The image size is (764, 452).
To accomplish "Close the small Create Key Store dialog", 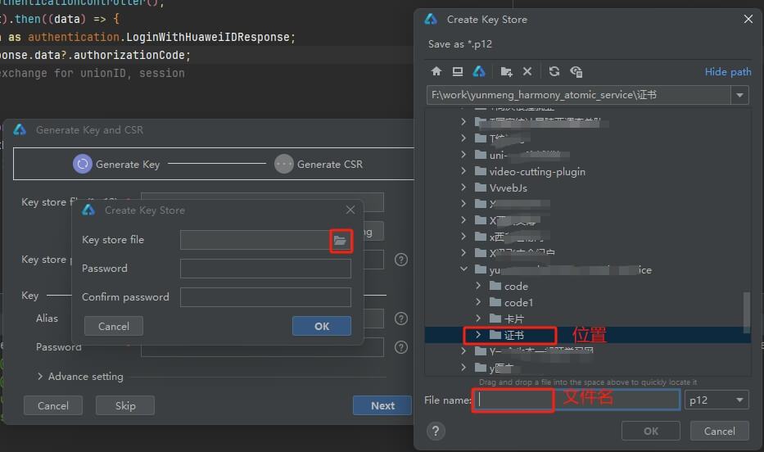I will (x=350, y=210).
